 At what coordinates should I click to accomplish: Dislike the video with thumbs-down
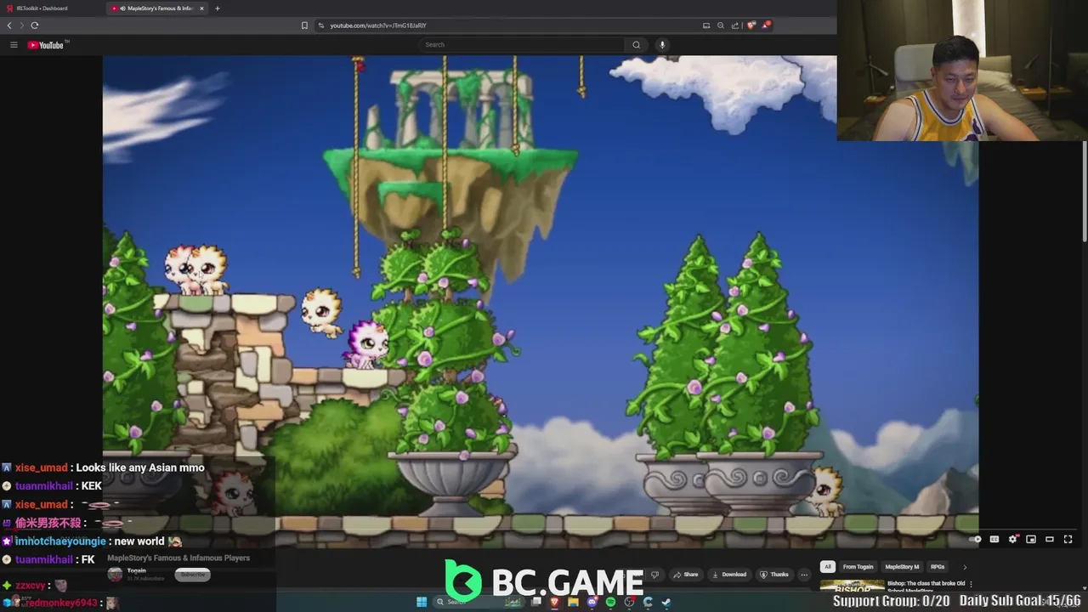[654, 575]
